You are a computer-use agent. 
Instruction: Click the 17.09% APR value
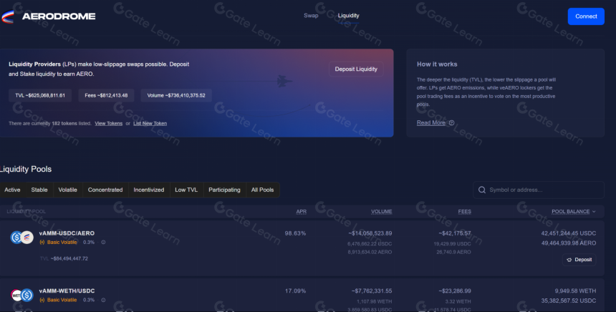(295, 291)
